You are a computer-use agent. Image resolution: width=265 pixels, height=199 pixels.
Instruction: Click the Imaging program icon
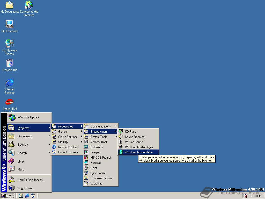tap(86, 152)
